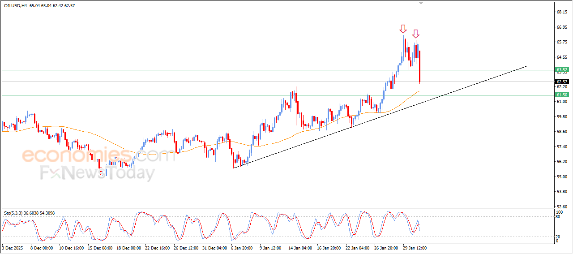
Task: Click the 14 Jan 04:00 time axis label
Action: click(x=300, y=247)
